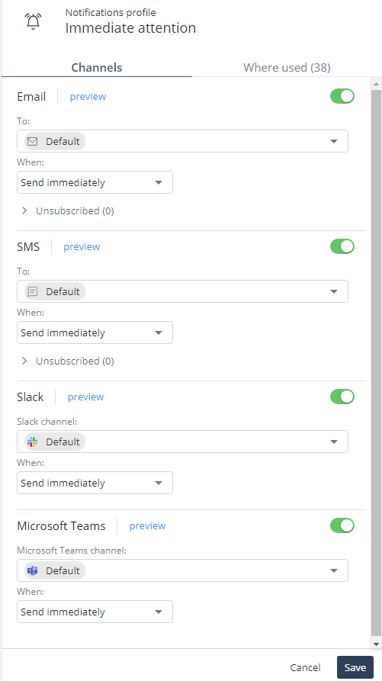Click the notification bell icon
This screenshot has width=382, height=681.
coord(34,21)
